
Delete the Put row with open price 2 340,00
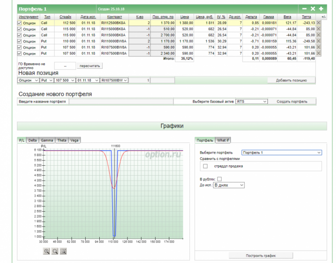(x=318, y=53)
